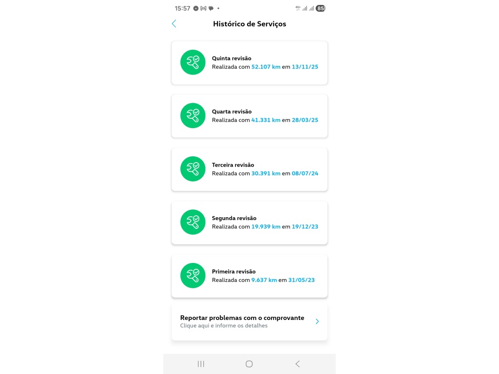Expand the Reportar problemas chevron arrow
This screenshot has width=499, height=374.
coord(317,321)
